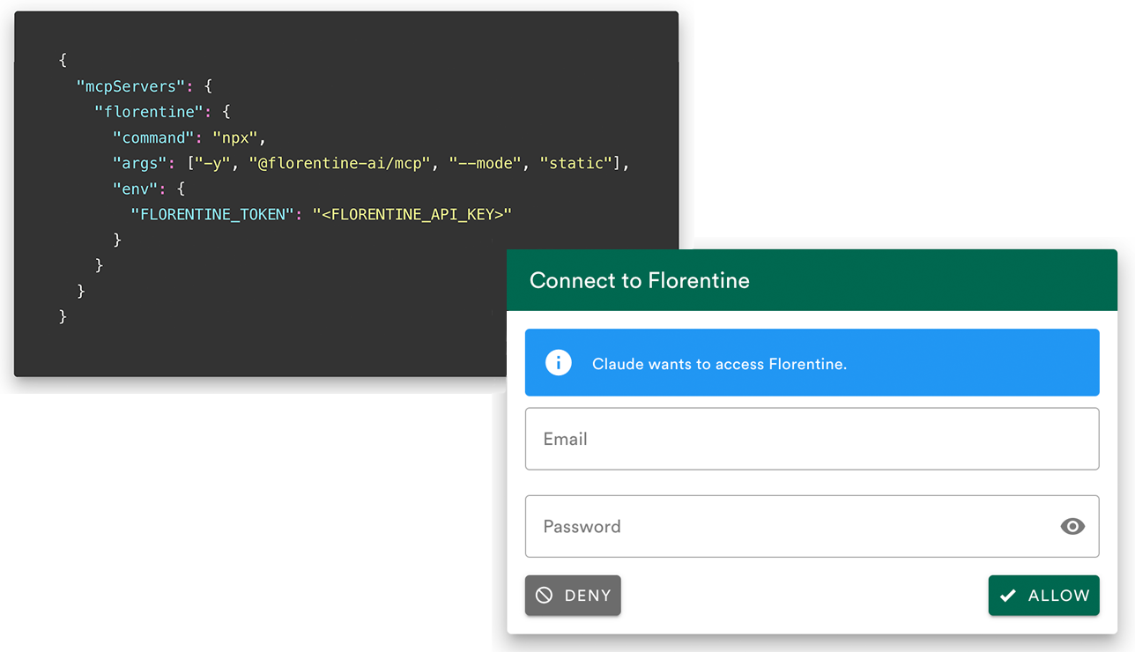Select the FLORENTINE_API_KEY placeholder text
Screen dimensions: 1135x652
[x=412, y=213]
